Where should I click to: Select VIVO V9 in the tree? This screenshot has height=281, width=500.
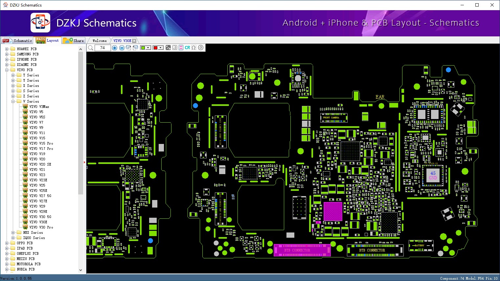pos(36,128)
